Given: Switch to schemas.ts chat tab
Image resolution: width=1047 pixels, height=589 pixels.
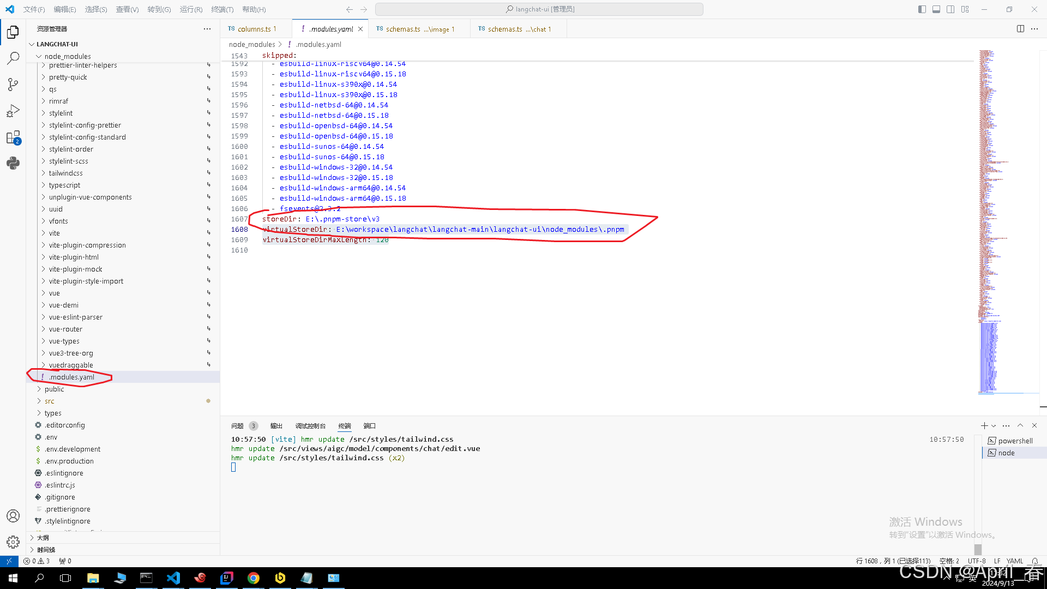Looking at the screenshot, I should [x=518, y=29].
